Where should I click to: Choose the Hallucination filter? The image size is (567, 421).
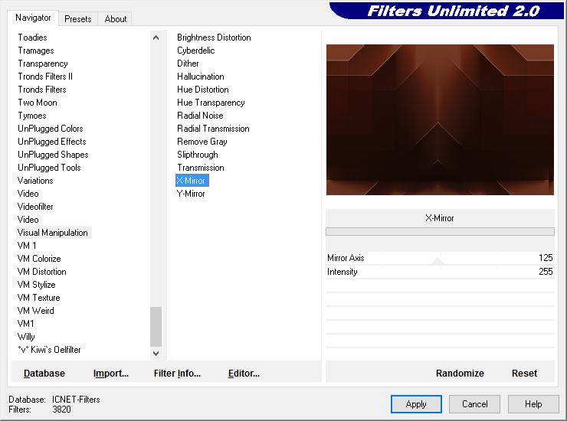(x=200, y=77)
